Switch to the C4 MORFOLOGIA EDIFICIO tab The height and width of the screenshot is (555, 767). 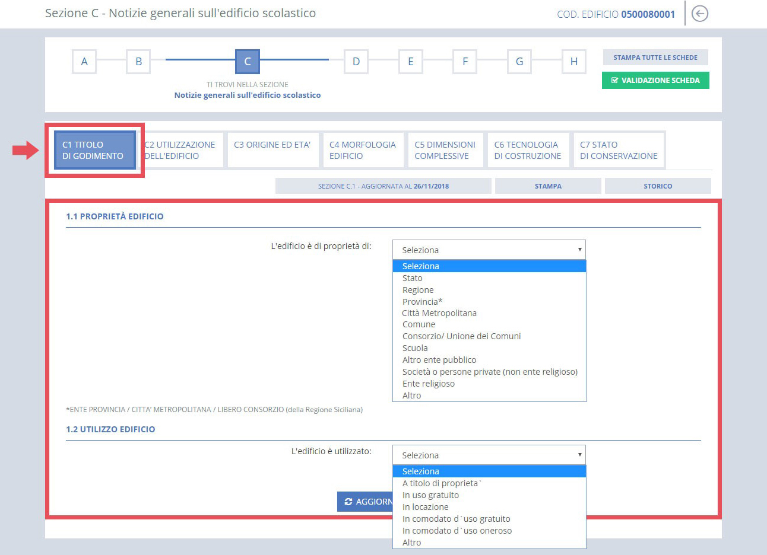click(x=363, y=149)
